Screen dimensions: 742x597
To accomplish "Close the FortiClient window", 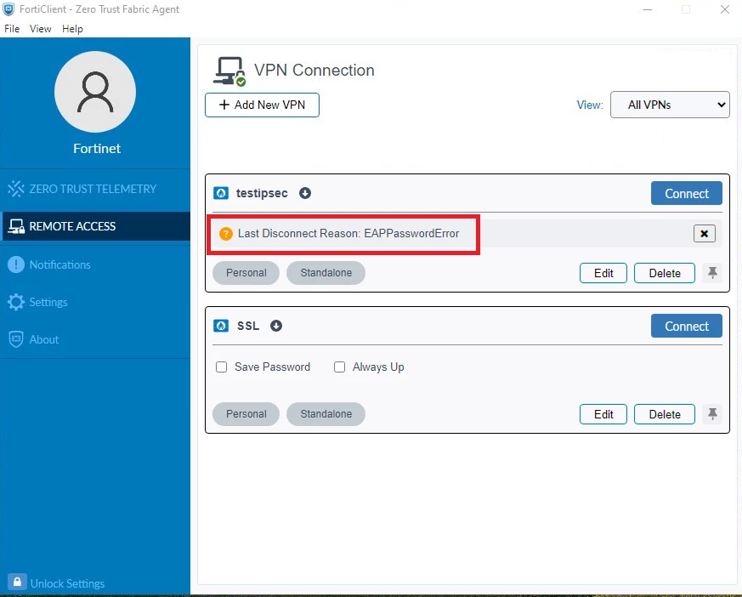I will click(x=724, y=9).
